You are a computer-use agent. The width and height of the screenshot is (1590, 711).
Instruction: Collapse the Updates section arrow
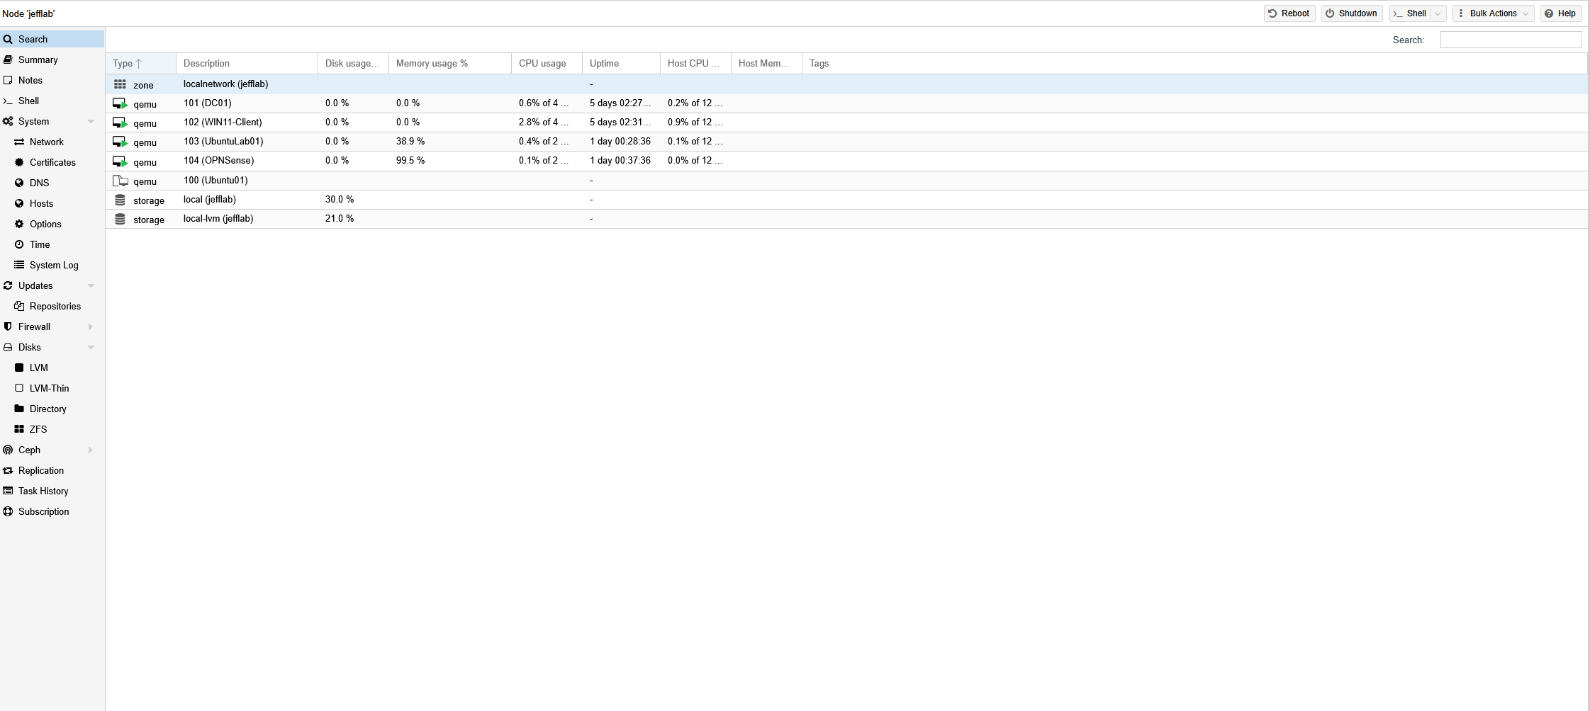[x=91, y=286]
